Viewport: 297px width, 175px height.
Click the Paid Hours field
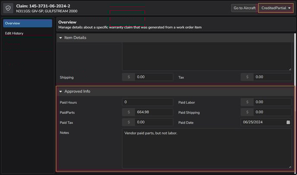(148, 102)
